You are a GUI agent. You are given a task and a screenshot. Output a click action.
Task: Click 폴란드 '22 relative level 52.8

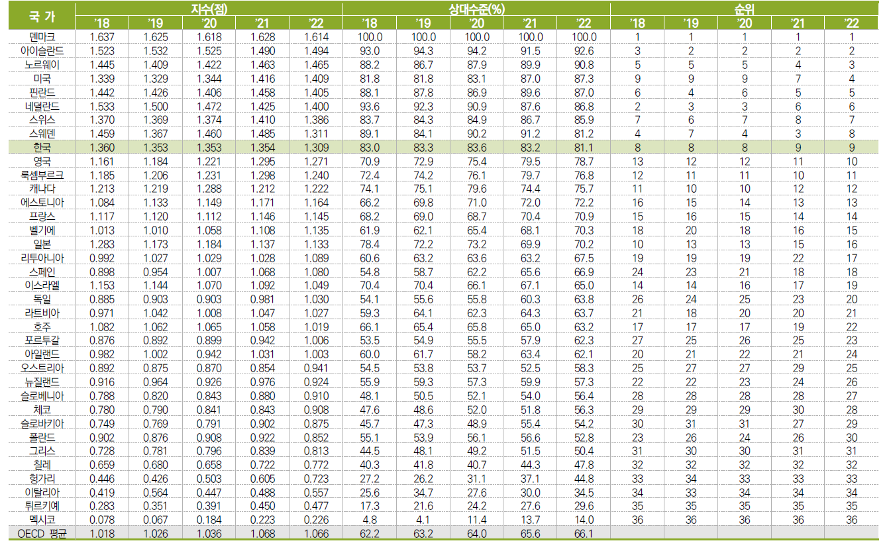tap(584, 437)
